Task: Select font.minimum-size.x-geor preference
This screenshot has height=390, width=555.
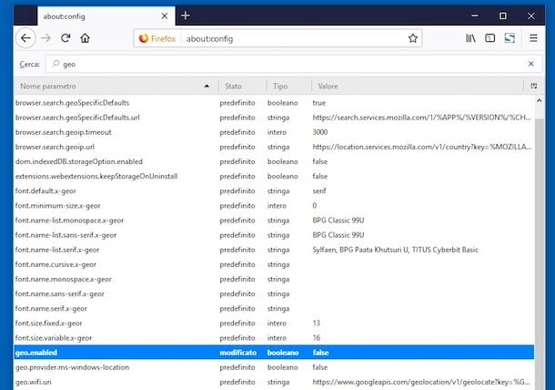Action: [x=274, y=206]
